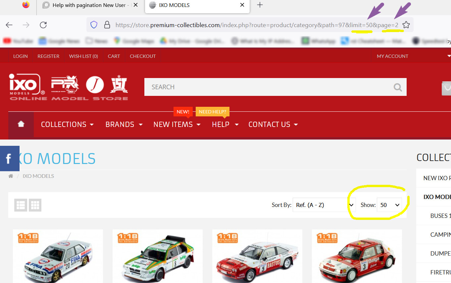451x283 pixels.
Task: Click the breadcrumb home icon
Action: click(x=11, y=176)
